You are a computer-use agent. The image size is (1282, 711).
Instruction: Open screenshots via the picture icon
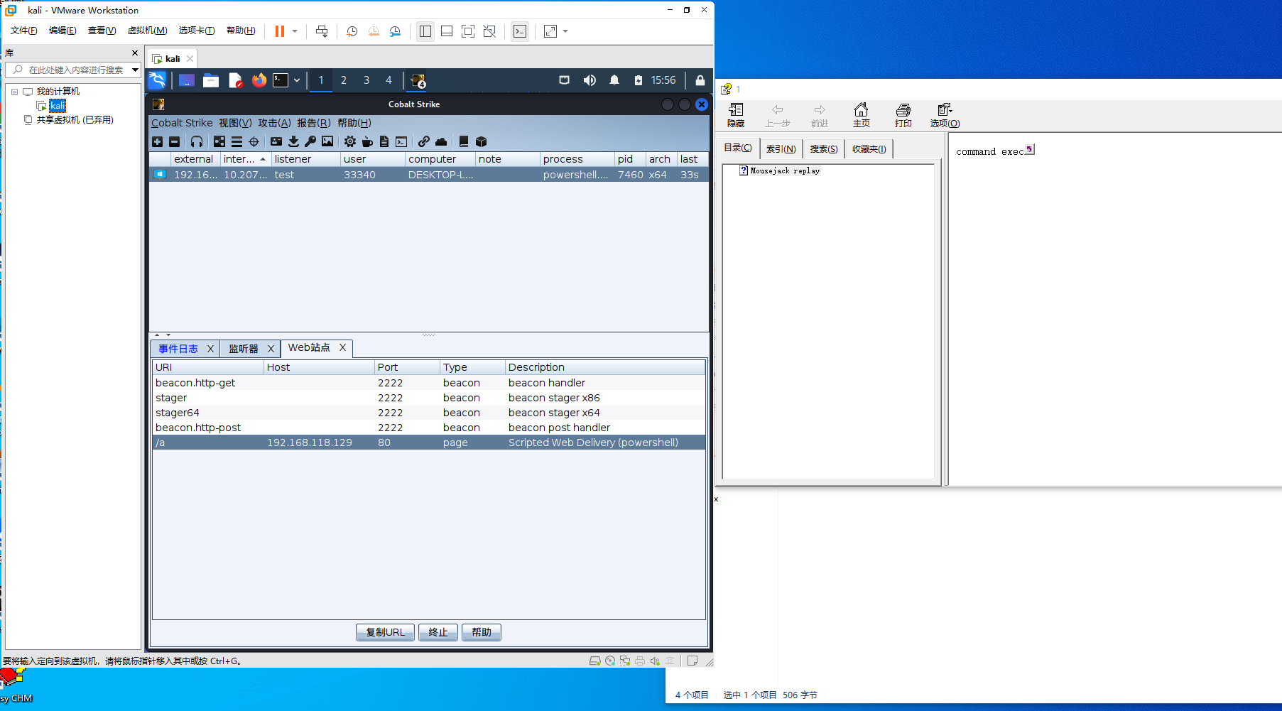327,141
